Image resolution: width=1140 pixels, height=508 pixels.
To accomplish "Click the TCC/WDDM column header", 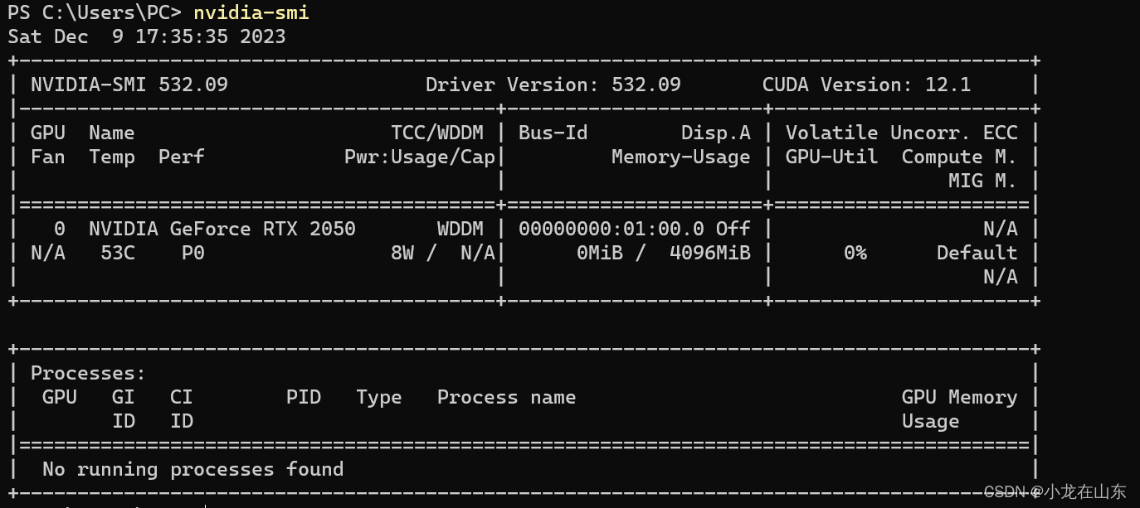I will point(437,133).
